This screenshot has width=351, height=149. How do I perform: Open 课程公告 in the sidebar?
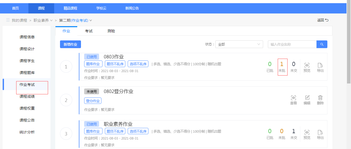point(27,120)
